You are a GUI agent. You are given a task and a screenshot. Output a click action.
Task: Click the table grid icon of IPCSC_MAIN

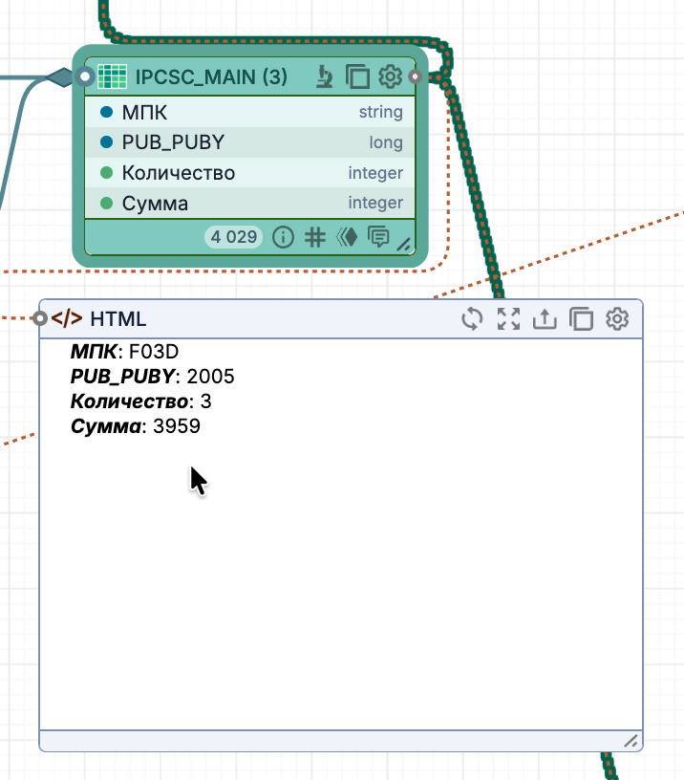click(x=113, y=76)
